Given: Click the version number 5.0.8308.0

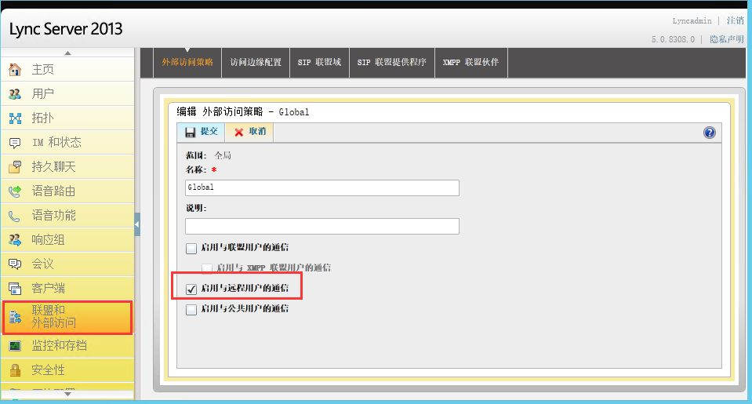Looking at the screenshot, I should click(x=673, y=39).
